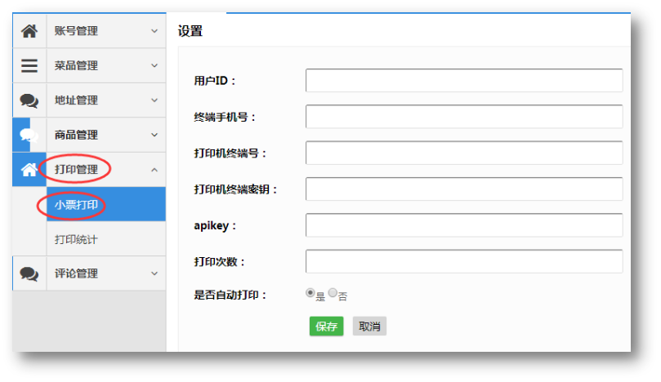The image size is (661, 382).
Task: Expand the 菜品管理 chevron arrow
Action: [154, 66]
